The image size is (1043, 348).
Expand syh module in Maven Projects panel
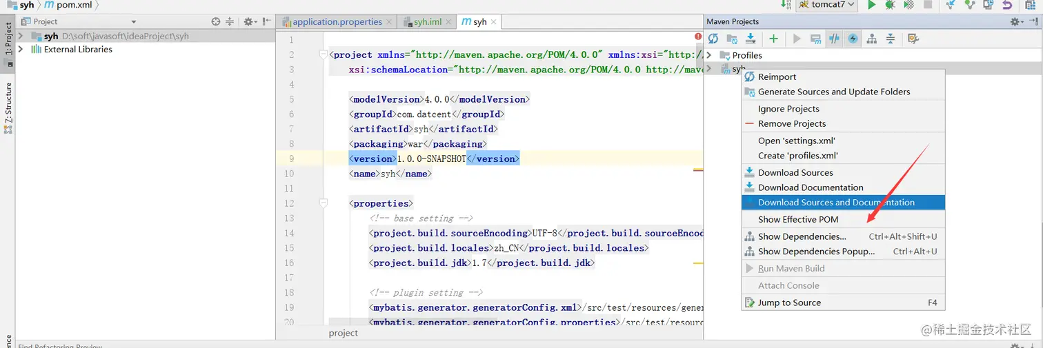(x=709, y=69)
